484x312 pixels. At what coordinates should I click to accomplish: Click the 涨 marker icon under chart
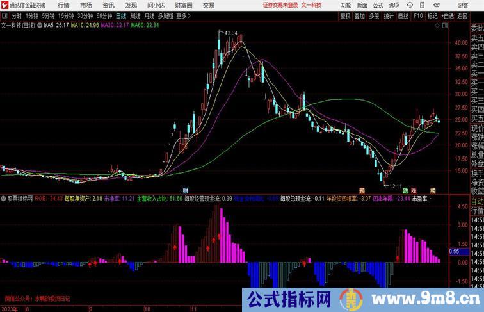414,191
